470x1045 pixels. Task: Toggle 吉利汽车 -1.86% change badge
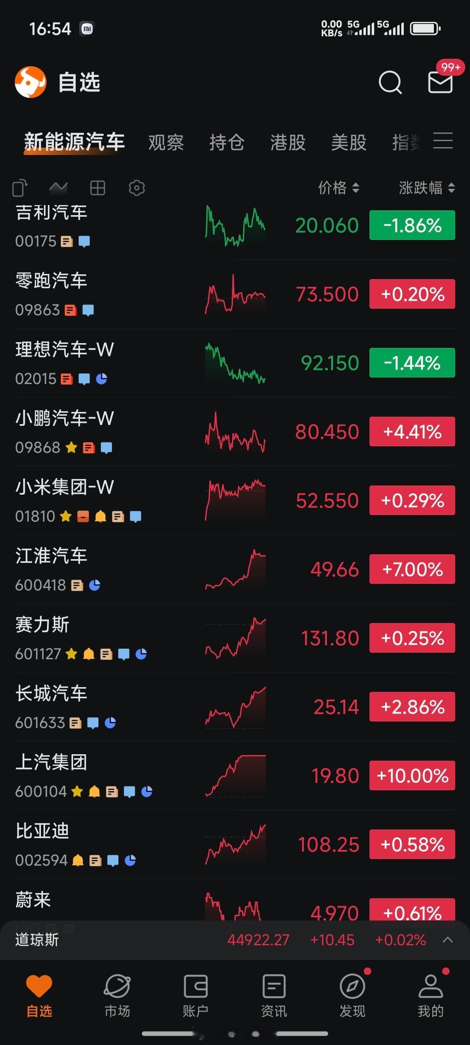coord(412,225)
